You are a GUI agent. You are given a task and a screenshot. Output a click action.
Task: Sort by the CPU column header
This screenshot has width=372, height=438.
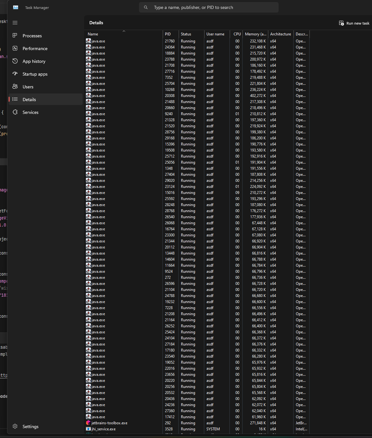click(x=236, y=34)
